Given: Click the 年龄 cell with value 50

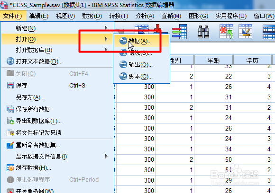Looking at the screenshot, I should 214,159.
